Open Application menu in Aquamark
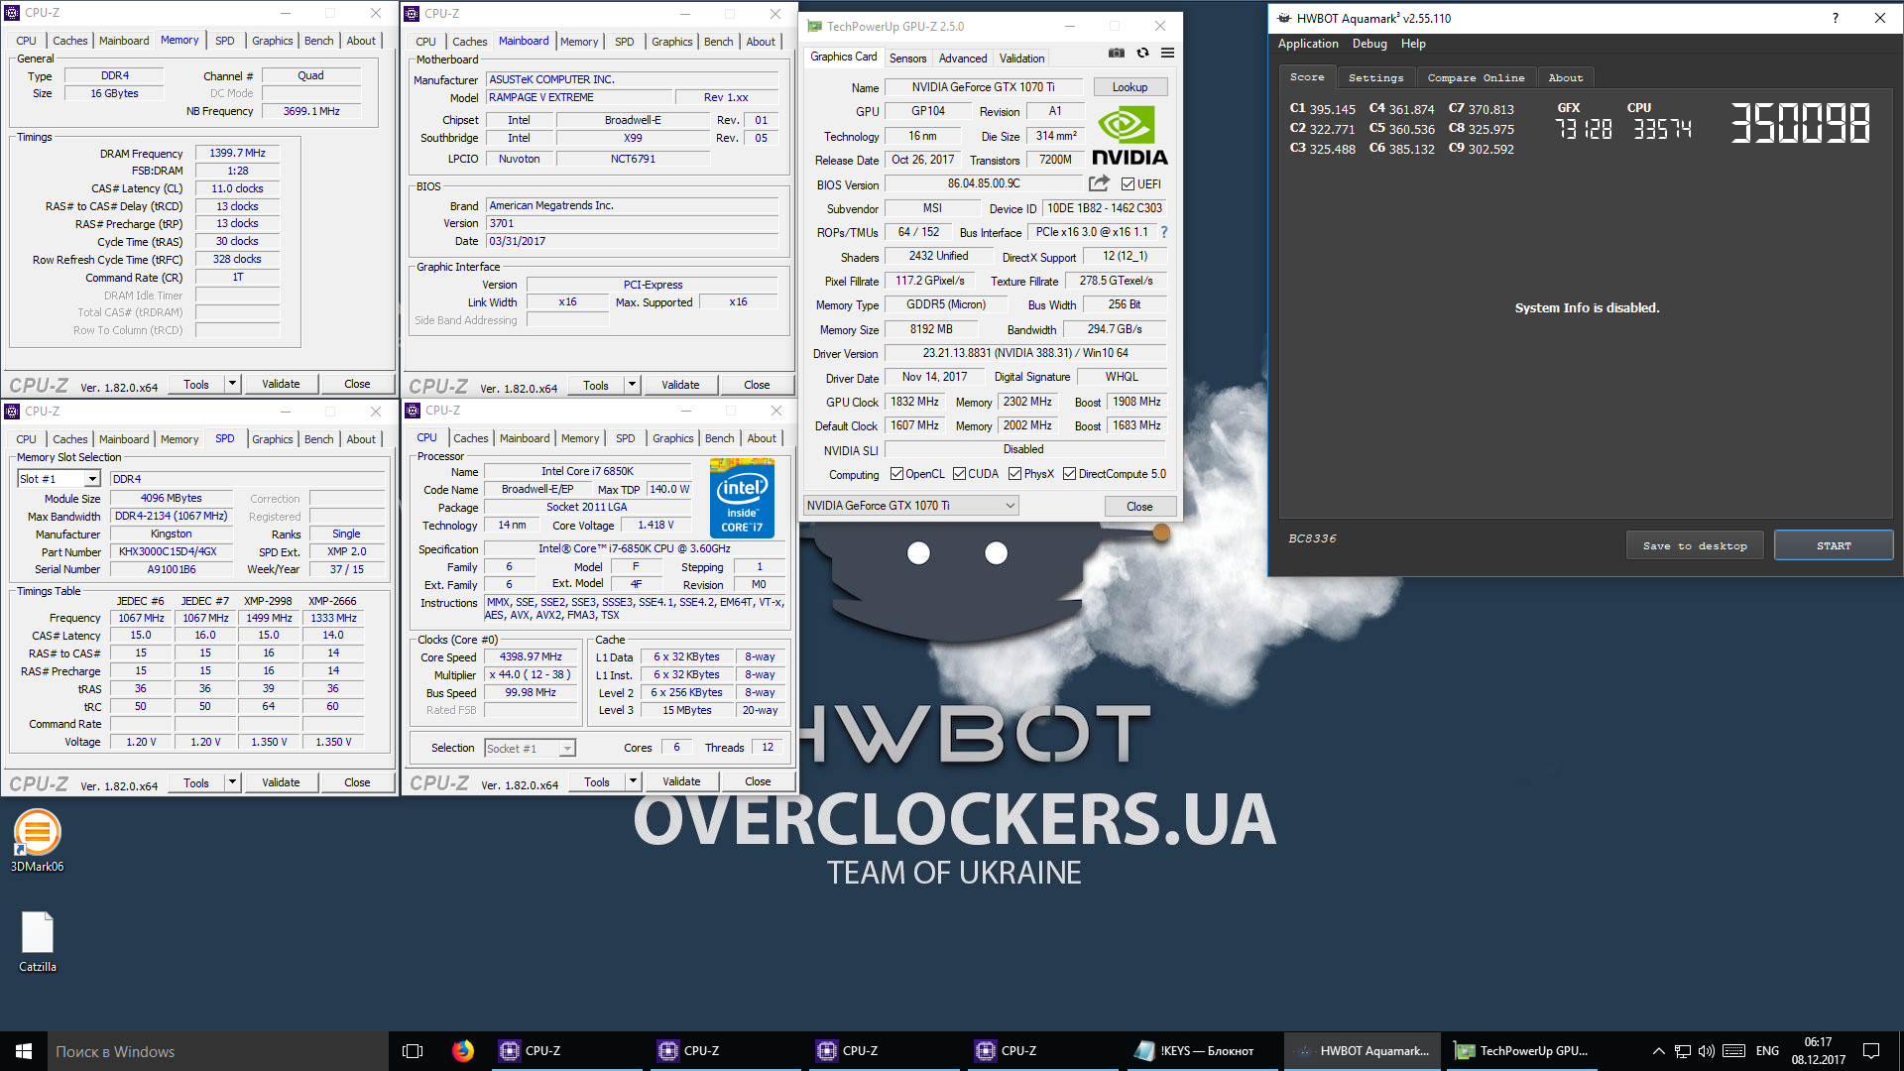Image resolution: width=1904 pixels, height=1071 pixels. [x=1308, y=44]
